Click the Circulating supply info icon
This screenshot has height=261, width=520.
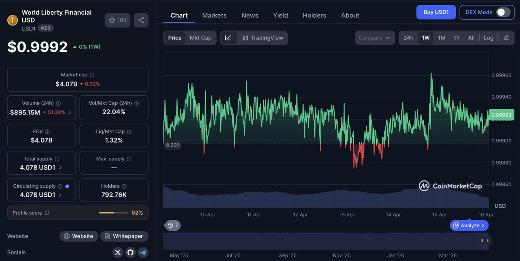[x=60, y=186]
